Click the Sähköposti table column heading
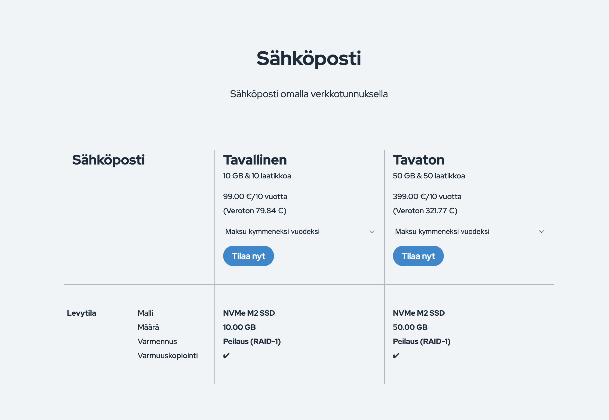This screenshot has width=609, height=420. pyautogui.click(x=108, y=160)
